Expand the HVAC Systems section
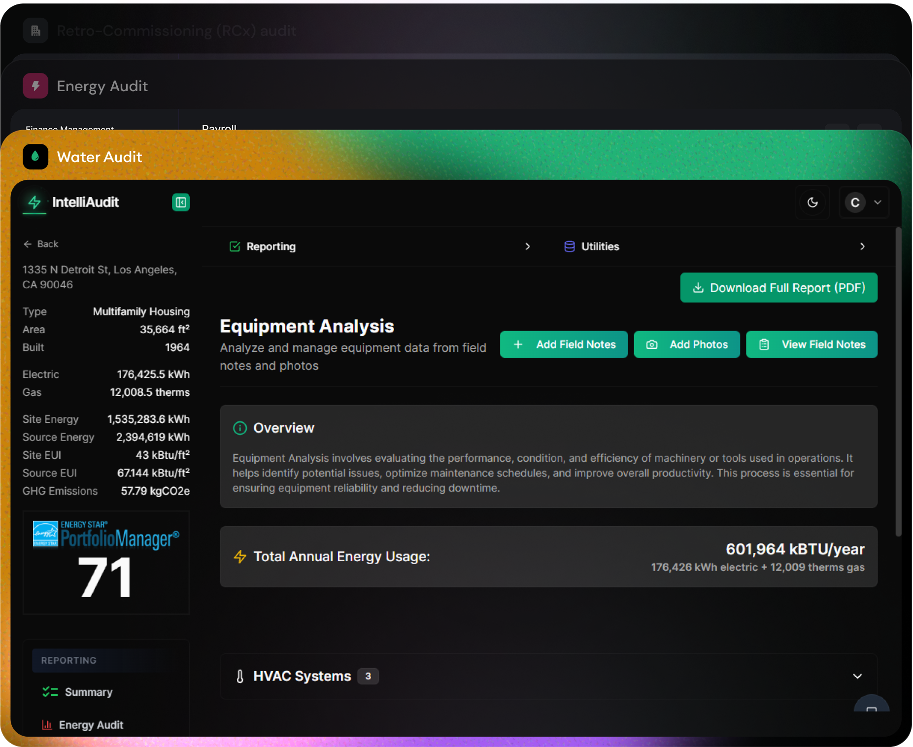The image size is (913, 747). pos(857,676)
